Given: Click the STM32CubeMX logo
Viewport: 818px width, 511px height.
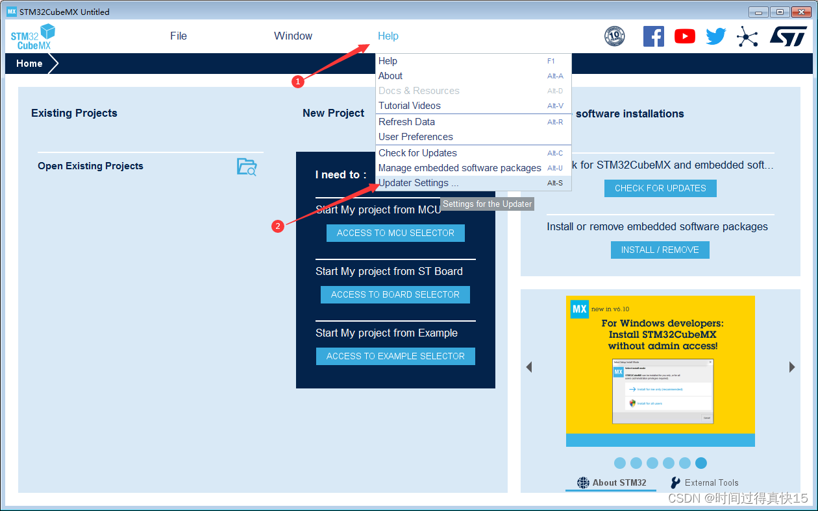Looking at the screenshot, I should click(32, 37).
